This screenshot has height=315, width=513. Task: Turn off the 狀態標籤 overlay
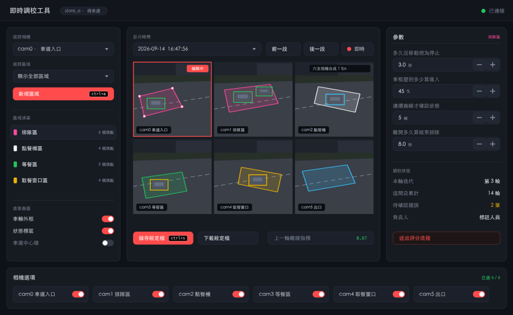point(108,231)
